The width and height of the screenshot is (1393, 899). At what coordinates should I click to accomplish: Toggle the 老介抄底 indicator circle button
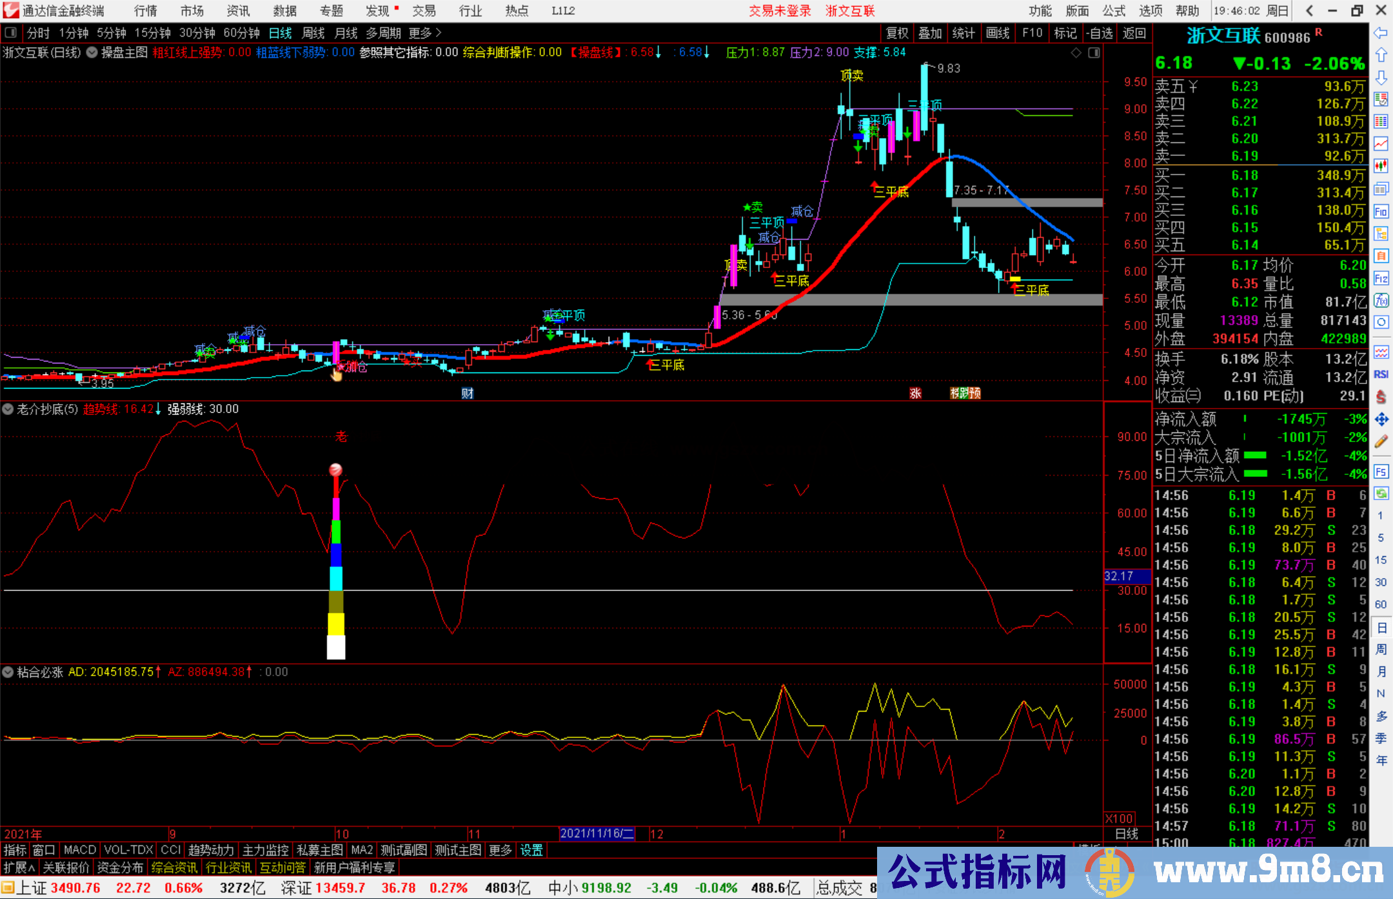(8, 409)
